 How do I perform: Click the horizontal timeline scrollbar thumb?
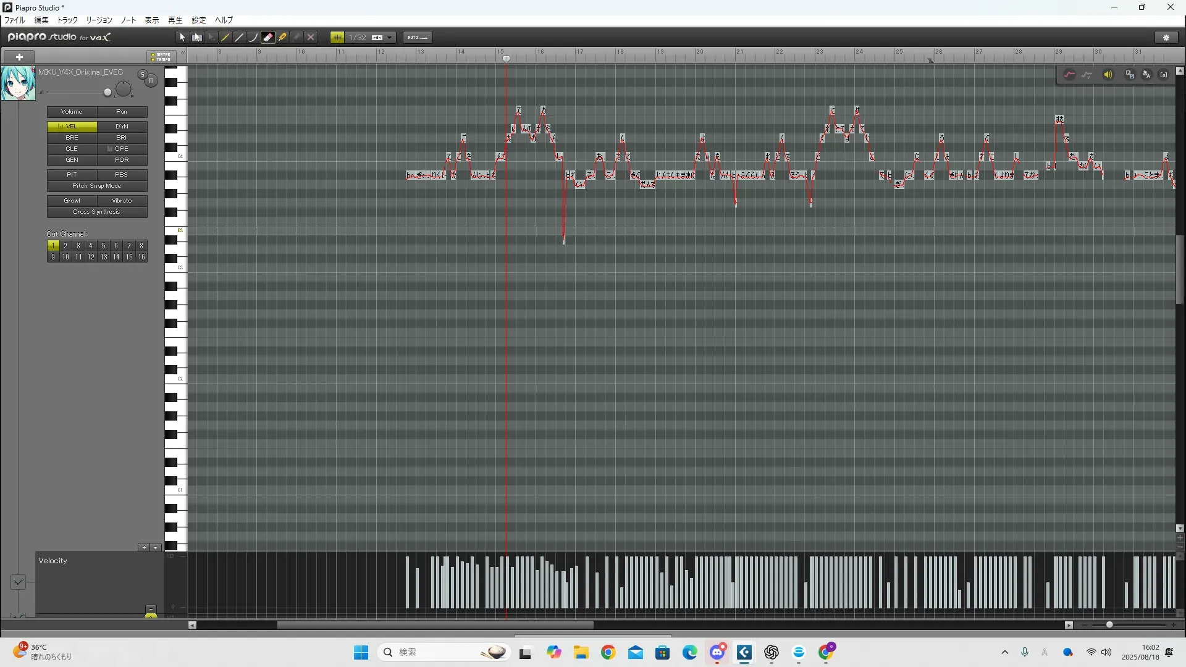(x=435, y=625)
